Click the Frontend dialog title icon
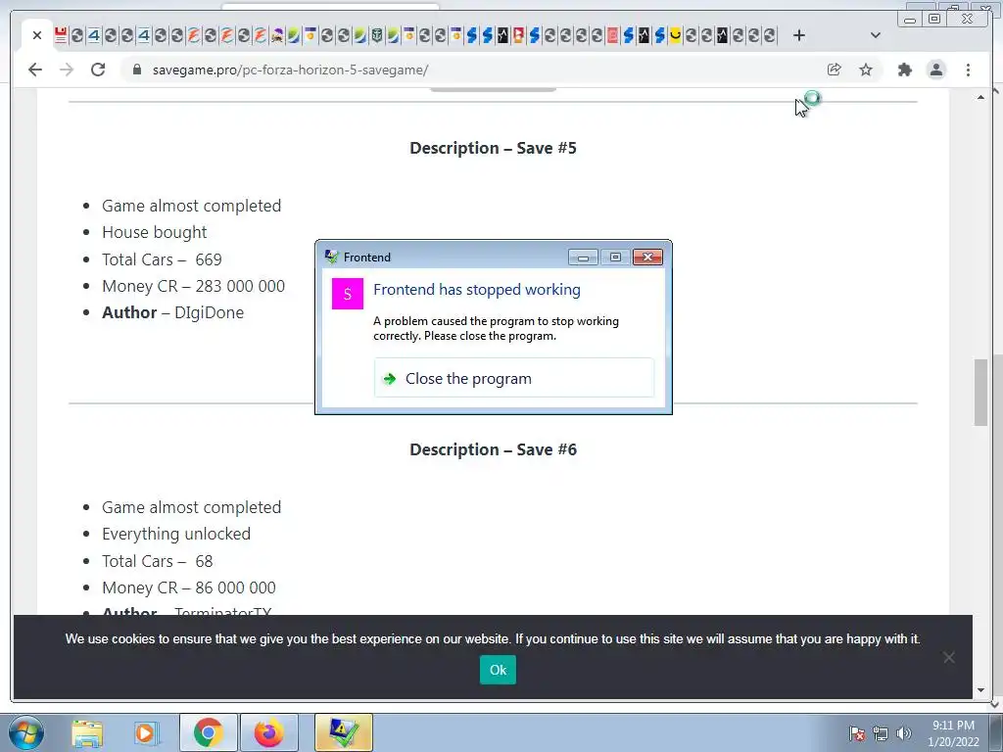The width and height of the screenshot is (1003, 752). (x=331, y=258)
